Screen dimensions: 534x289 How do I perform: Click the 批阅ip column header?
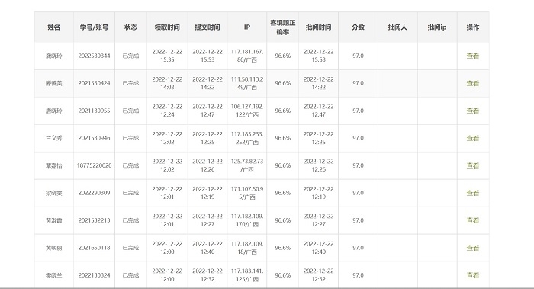point(437,27)
